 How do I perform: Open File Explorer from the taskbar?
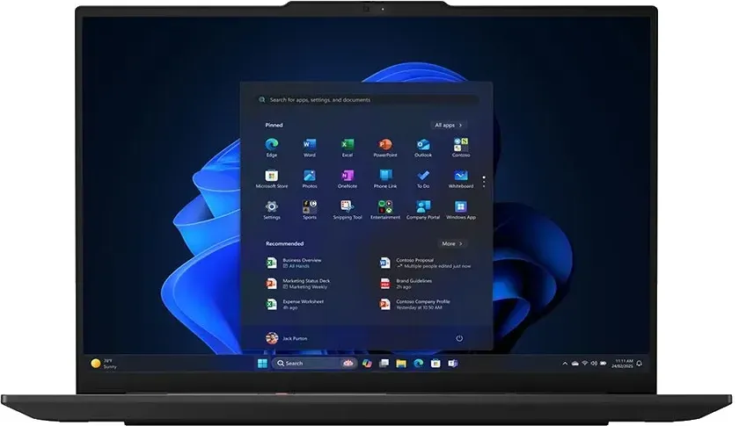(x=401, y=363)
